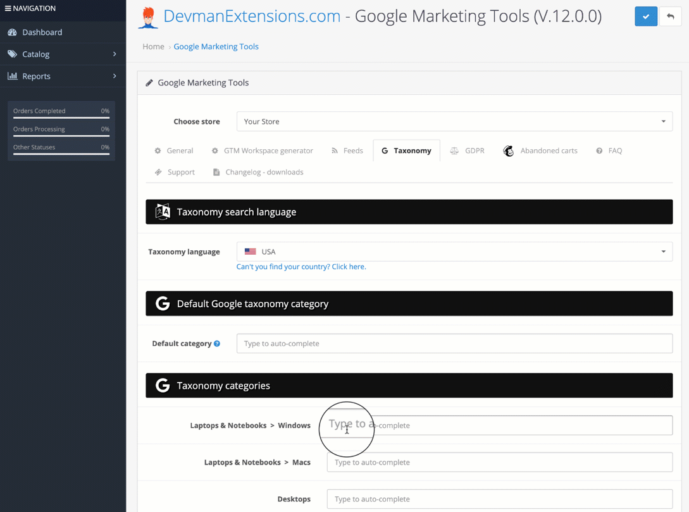
Task: Click the Devman mascot logo
Action: tap(148, 18)
